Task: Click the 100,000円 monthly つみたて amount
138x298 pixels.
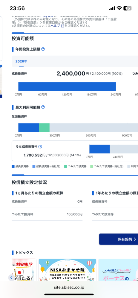Action: pyautogui.click(x=75, y=214)
